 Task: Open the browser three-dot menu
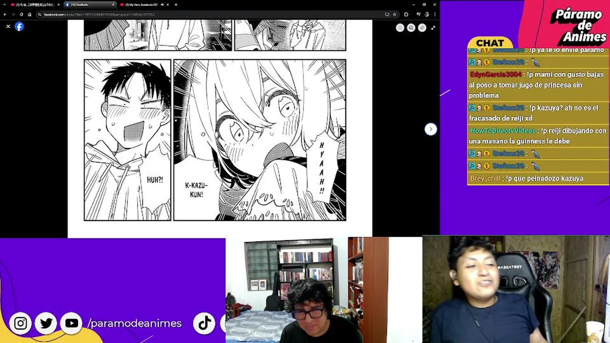click(434, 14)
